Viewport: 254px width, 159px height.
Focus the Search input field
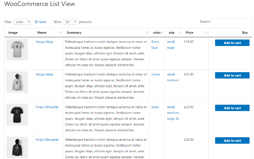[231, 21]
